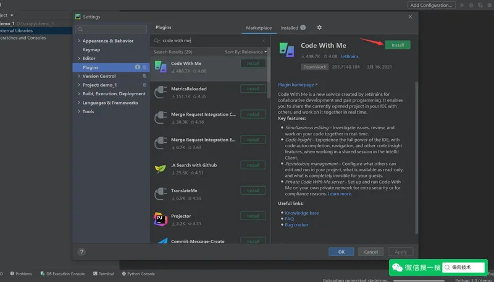The image size is (494, 282).
Task: Switch to the Installed tab
Action: coord(293,28)
